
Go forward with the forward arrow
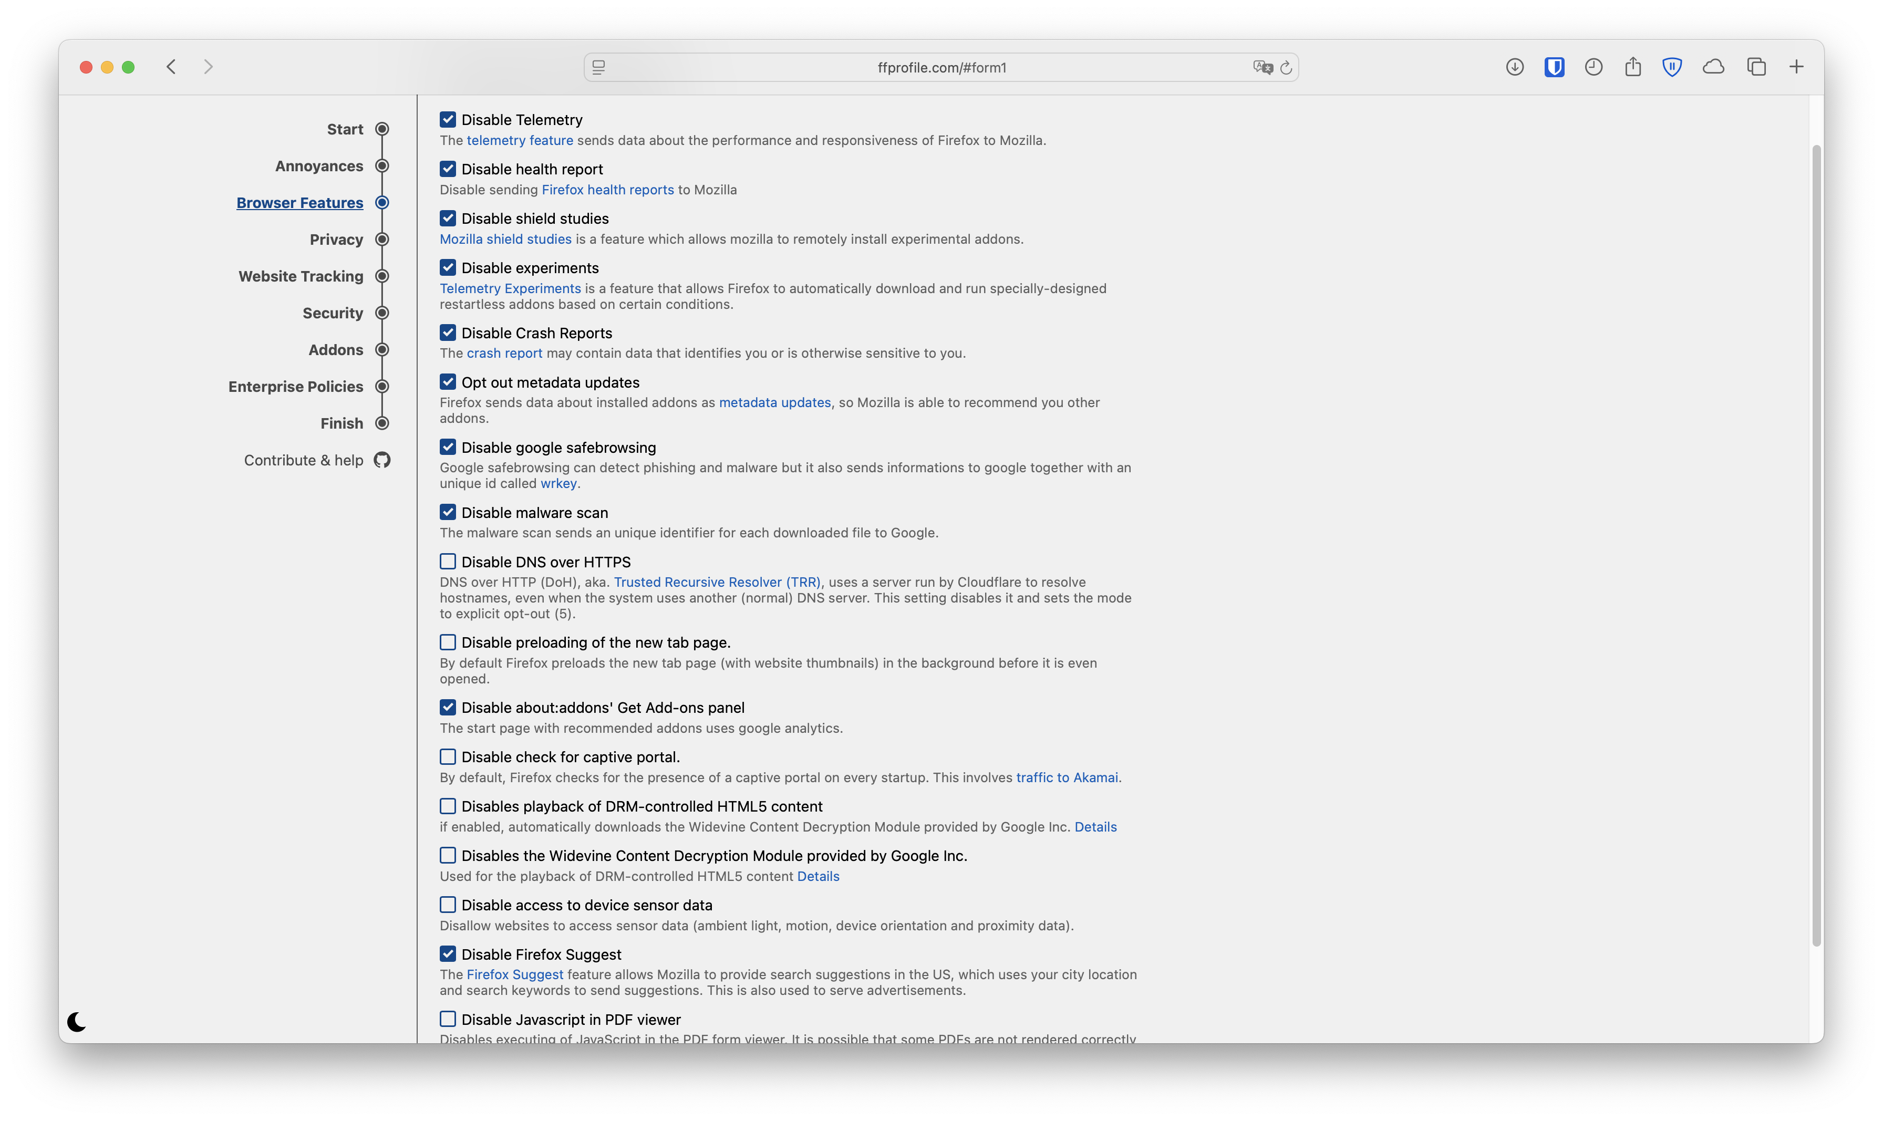[209, 67]
